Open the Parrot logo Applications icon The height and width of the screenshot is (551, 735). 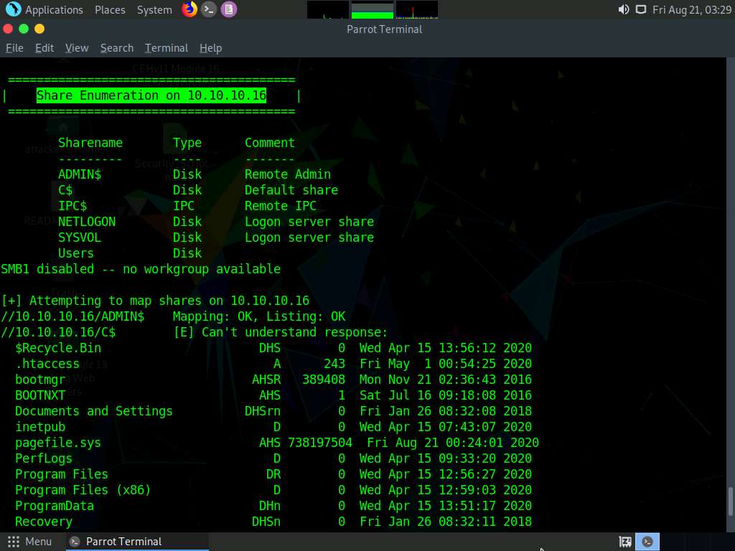click(x=13, y=9)
